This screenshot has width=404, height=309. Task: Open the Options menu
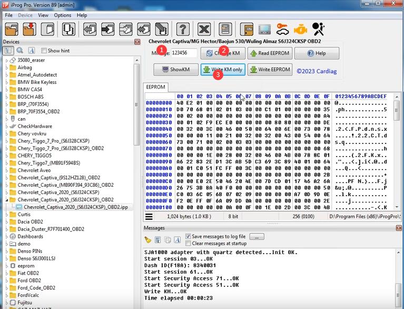click(63, 15)
